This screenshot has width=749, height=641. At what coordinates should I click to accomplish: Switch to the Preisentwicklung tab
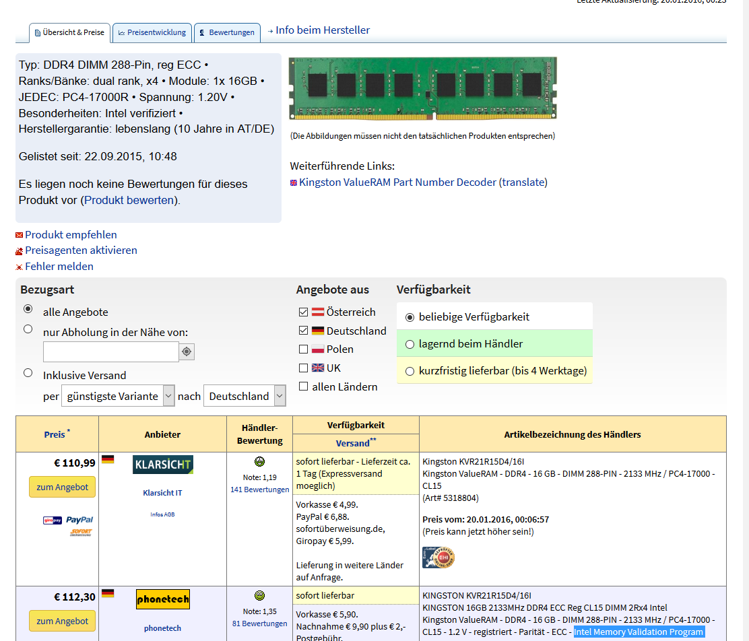(152, 32)
